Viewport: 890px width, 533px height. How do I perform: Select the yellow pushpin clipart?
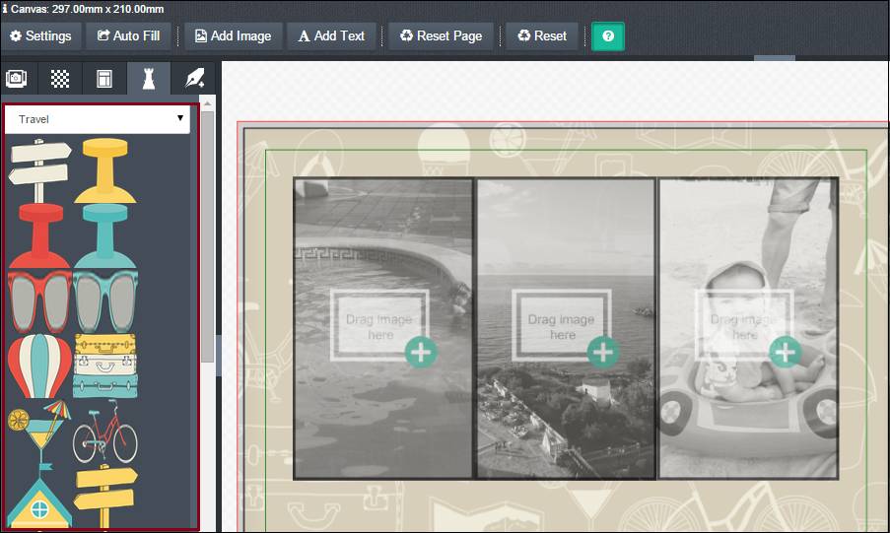pos(104,168)
